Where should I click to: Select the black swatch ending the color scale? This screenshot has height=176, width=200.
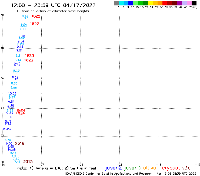tap(194, 3)
